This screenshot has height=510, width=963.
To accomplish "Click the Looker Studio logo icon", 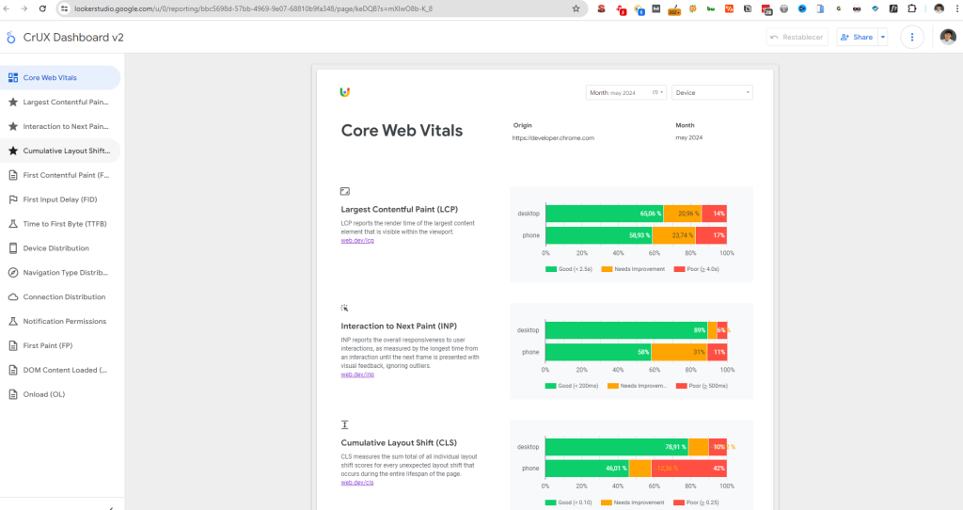I will pyautogui.click(x=11, y=38).
